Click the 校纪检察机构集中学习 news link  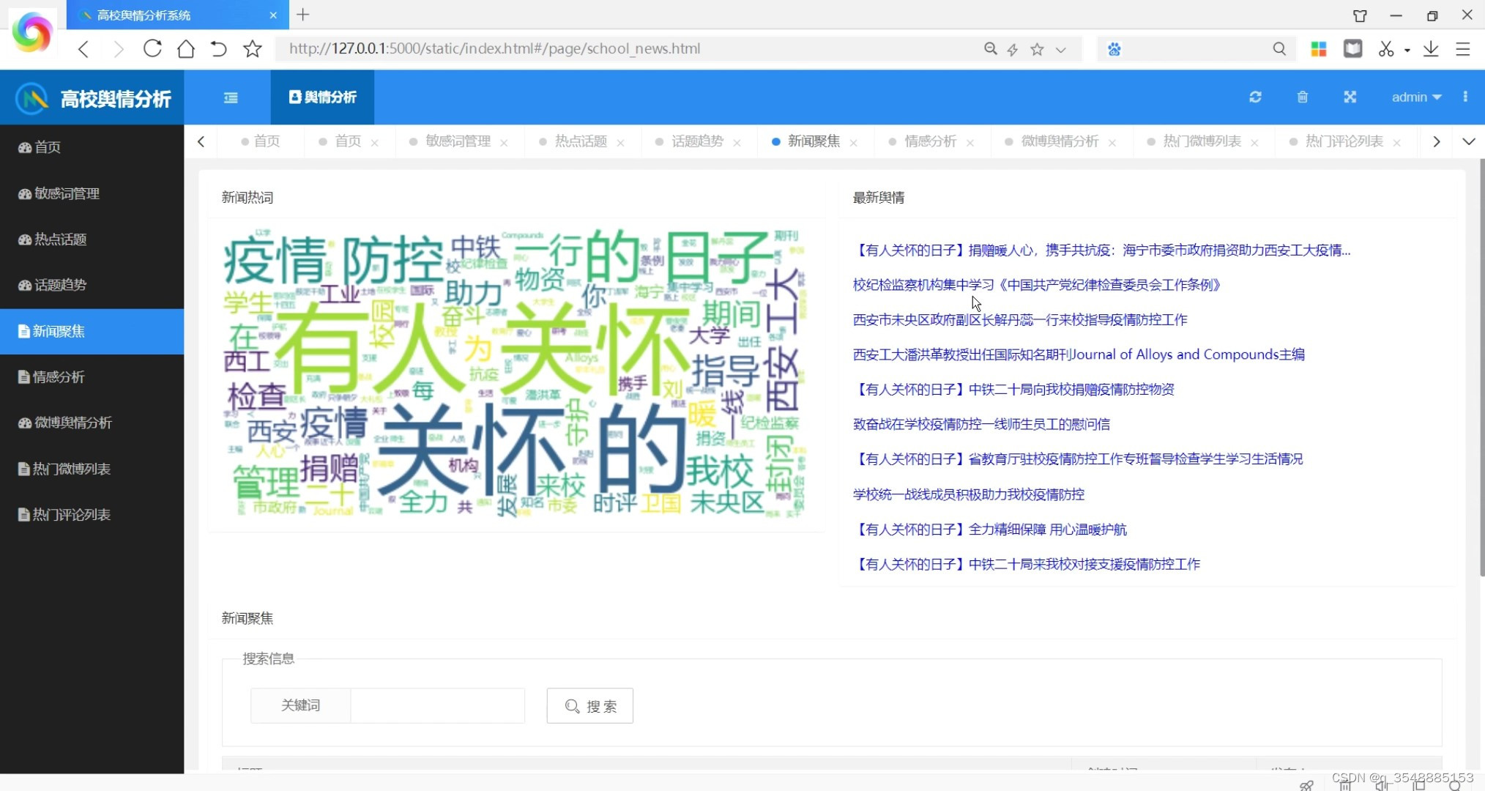pyautogui.click(x=1036, y=284)
